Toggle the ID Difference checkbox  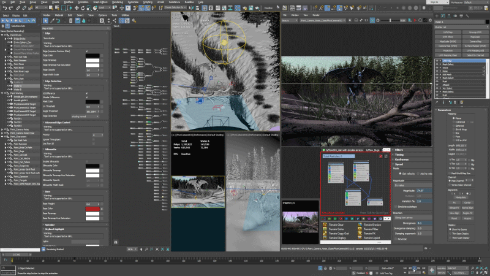pyautogui.click(x=86, y=93)
